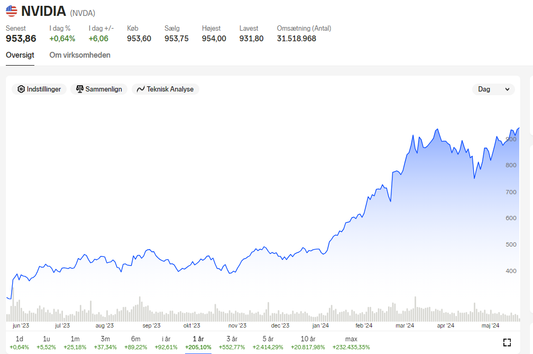Select the 3m time range
The image size is (533, 354).
pos(105,343)
